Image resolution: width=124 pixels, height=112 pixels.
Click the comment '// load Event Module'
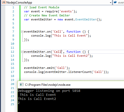[42, 7]
